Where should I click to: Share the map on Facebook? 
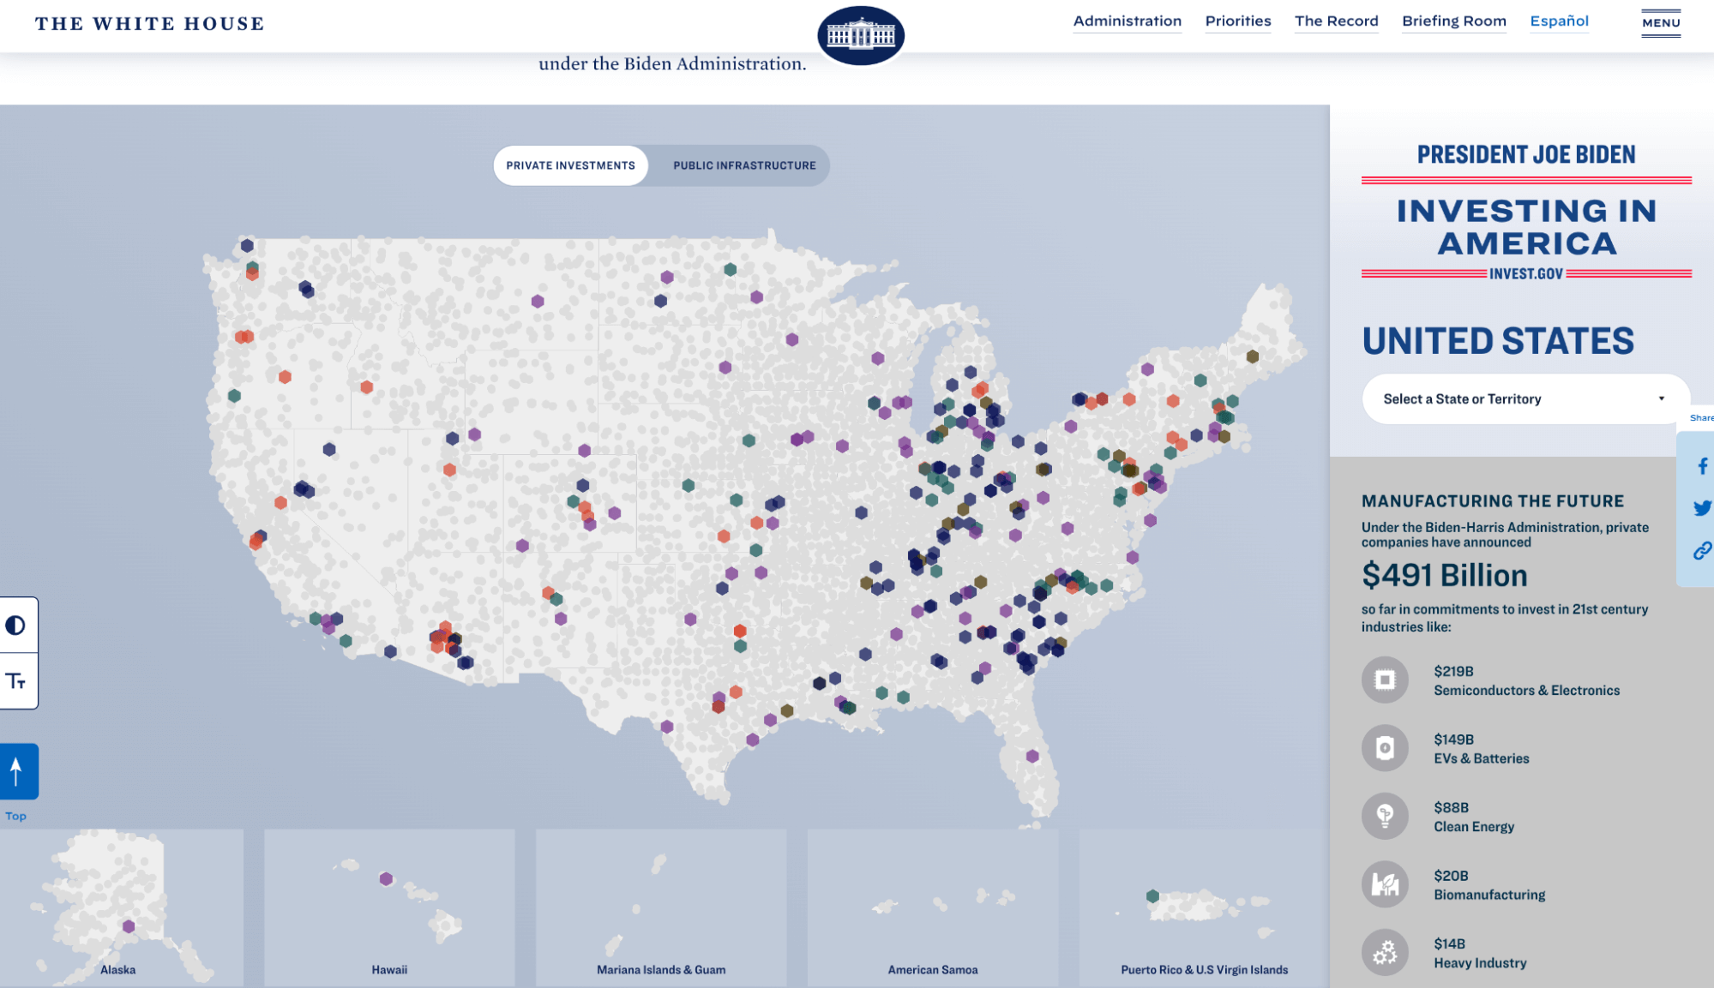click(1700, 466)
